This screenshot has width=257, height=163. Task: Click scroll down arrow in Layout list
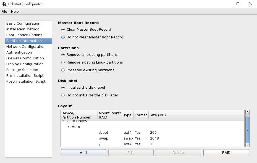click(247, 145)
